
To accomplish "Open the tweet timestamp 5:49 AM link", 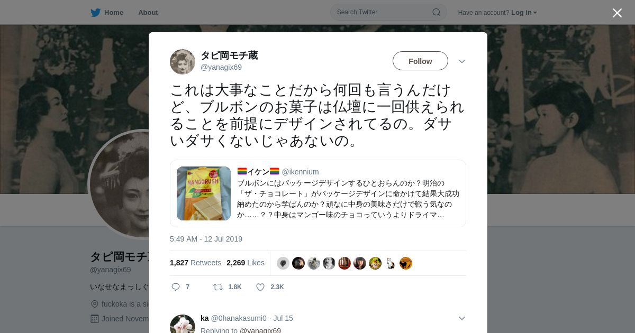I will [206, 239].
